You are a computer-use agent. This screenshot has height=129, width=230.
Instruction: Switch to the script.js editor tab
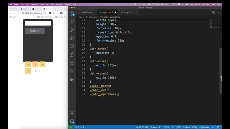[x=127, y=13]
